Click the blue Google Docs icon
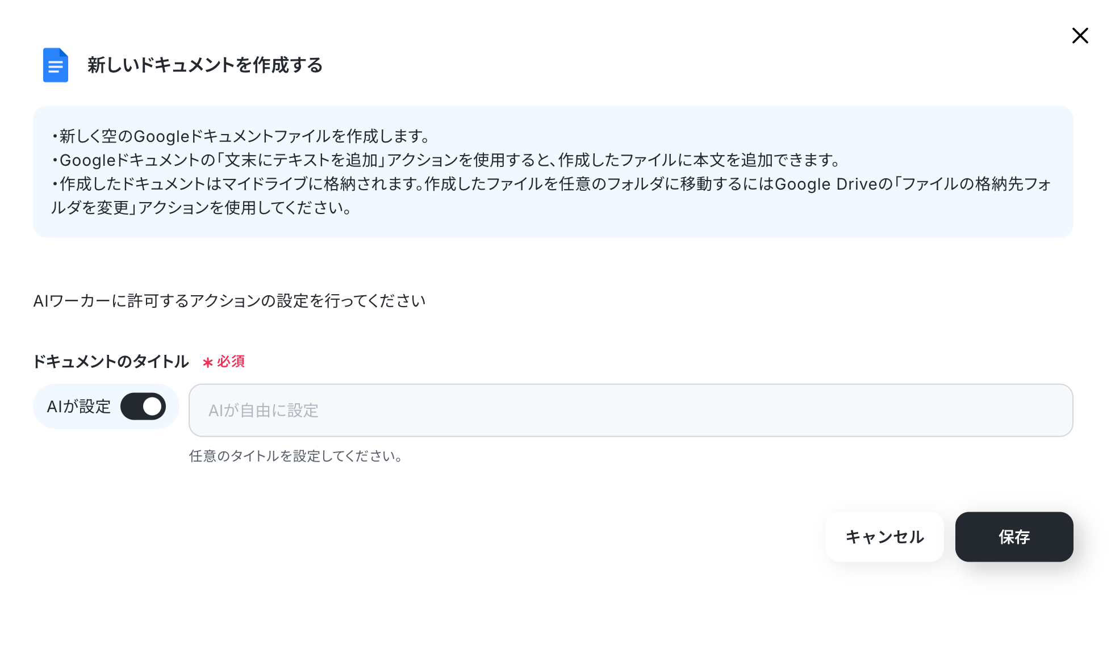This screenshot has height=645, width=1111. pyautogui.click(x=56, y=65)
